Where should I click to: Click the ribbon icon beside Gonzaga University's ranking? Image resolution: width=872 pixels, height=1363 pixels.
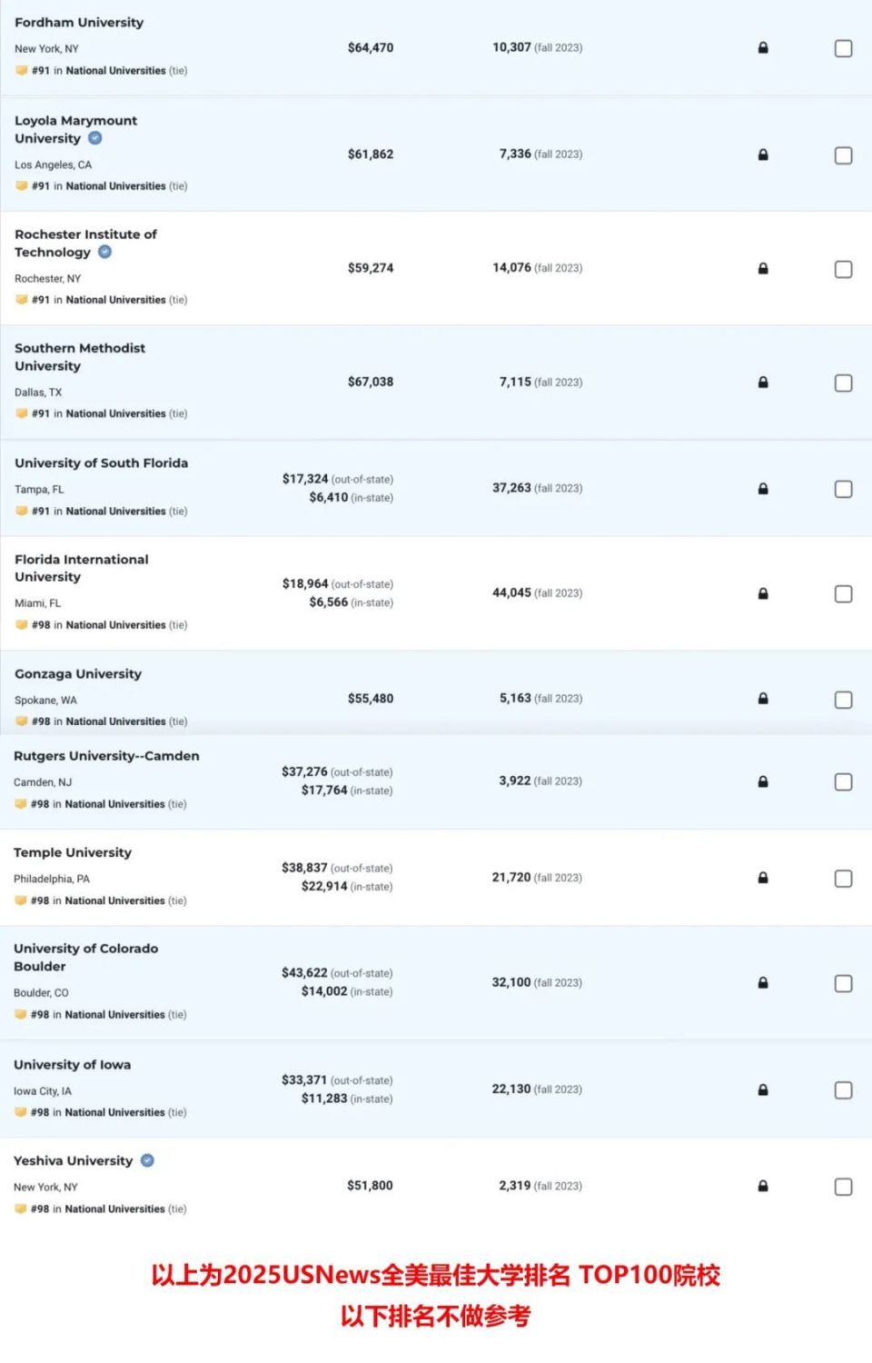click(21, 721)
